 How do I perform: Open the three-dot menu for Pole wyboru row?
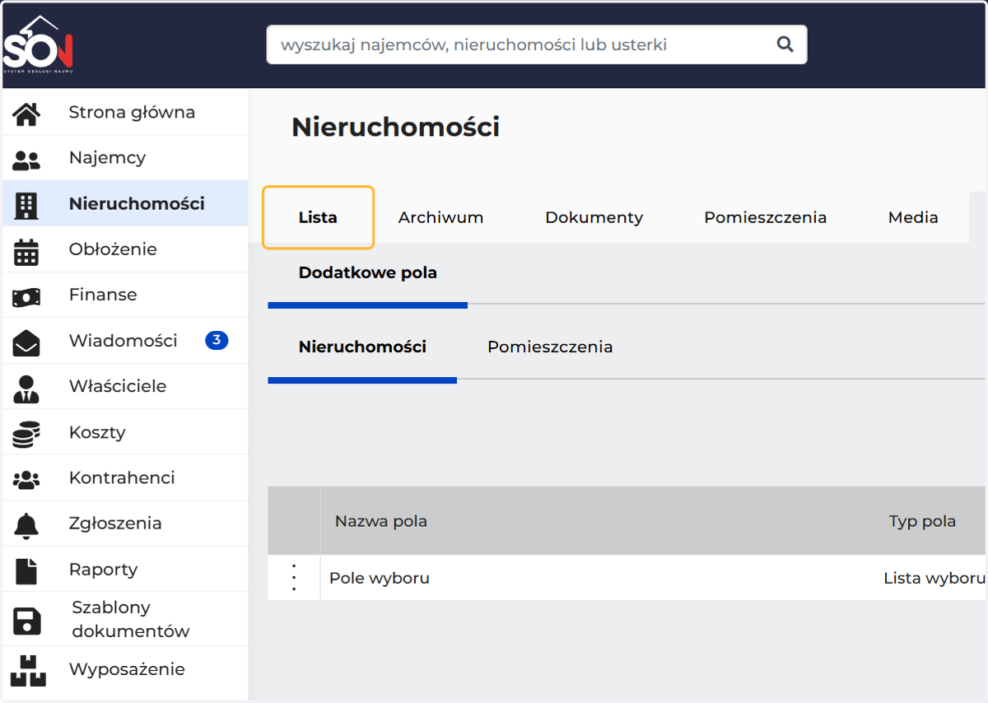pyautogui.click(x=294, y=577)
